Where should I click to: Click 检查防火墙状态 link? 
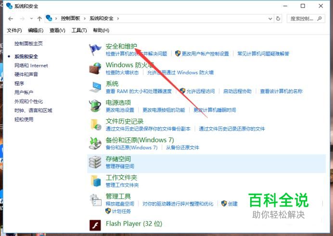122,73
